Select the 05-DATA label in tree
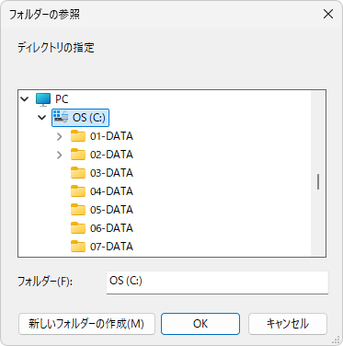This screenshot has height=346, width=343. [111, 210]
